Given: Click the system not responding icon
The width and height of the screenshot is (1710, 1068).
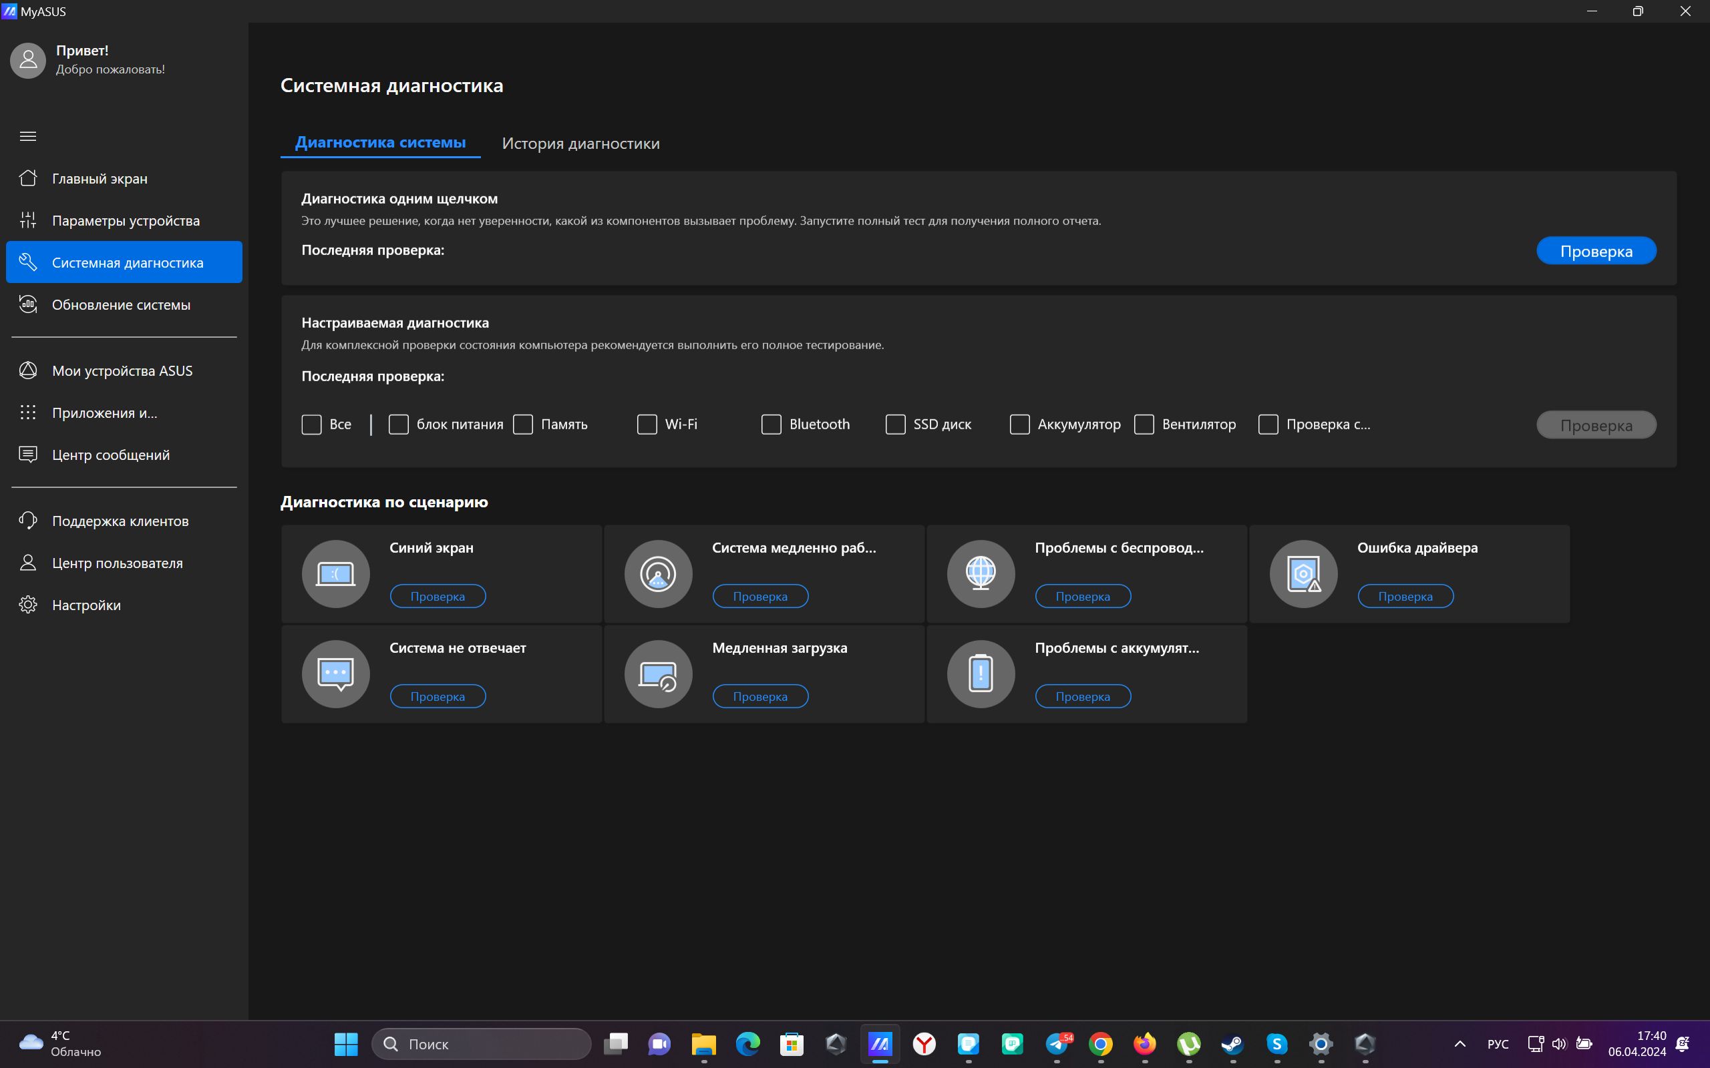Looking at the screenshot, I should click(x=335, y=674).
